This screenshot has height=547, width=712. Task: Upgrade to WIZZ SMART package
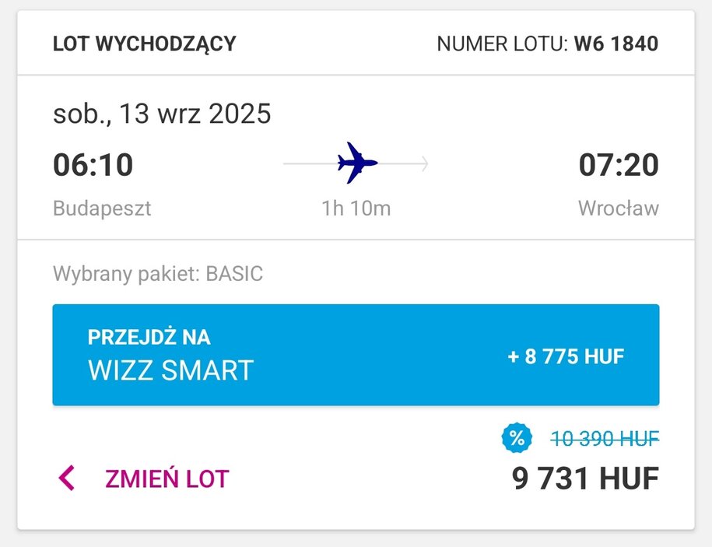coord(356,355)
